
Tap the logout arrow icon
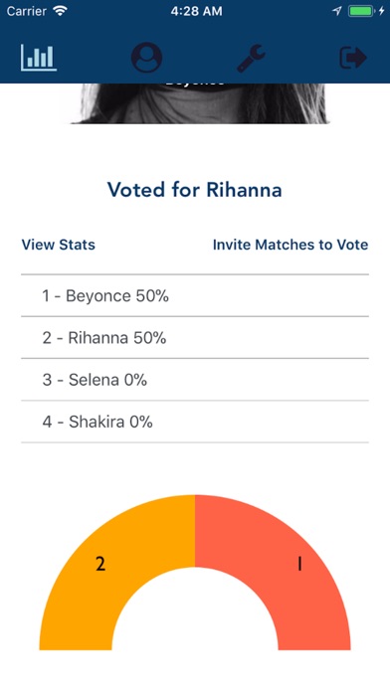pyautogui.click(x=353, y=58)
